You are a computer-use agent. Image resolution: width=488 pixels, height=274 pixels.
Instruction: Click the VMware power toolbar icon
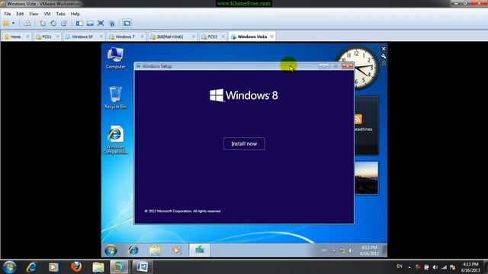6,24
